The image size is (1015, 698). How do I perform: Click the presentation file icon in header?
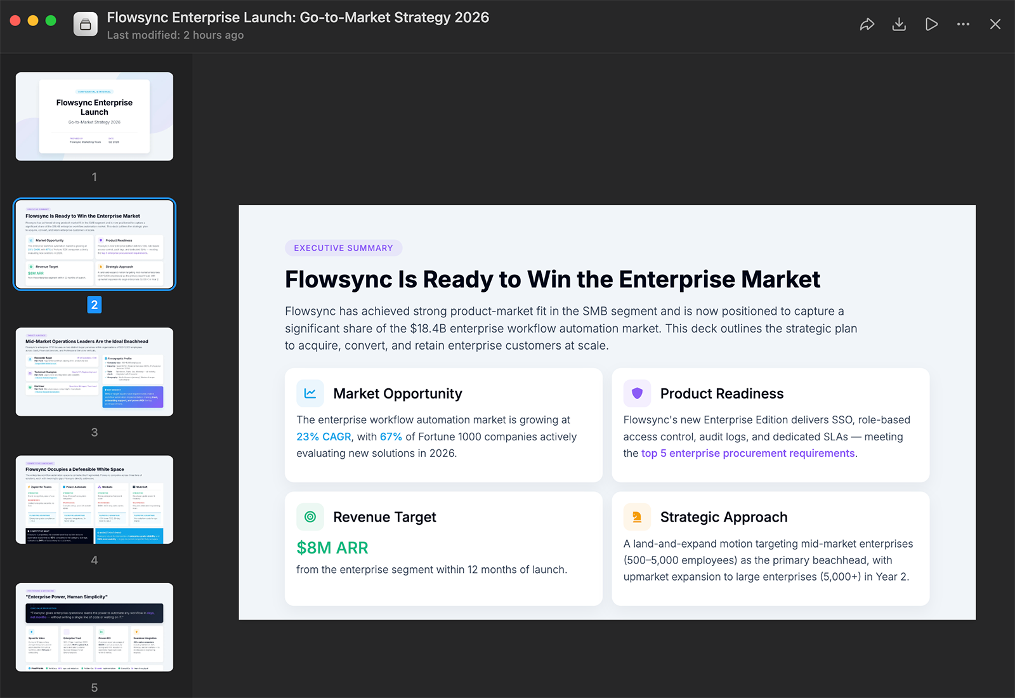pos(86,25)
